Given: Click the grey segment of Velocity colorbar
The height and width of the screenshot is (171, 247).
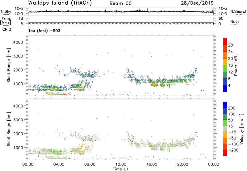Looking at the screenshot, I should (x=225, y=129).
